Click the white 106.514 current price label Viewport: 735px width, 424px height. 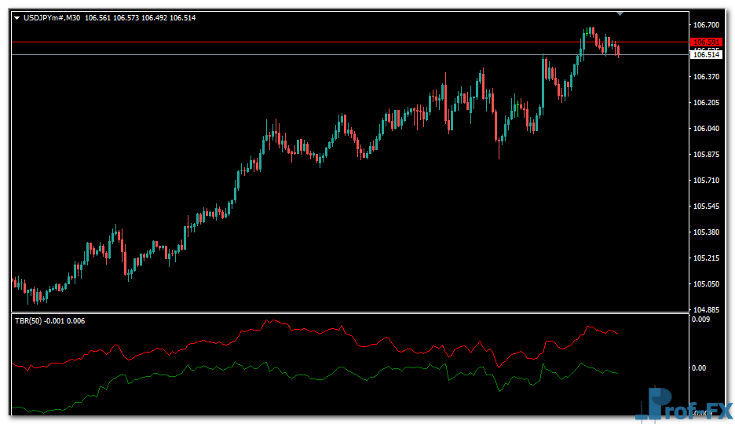click(x=705, y=54)
